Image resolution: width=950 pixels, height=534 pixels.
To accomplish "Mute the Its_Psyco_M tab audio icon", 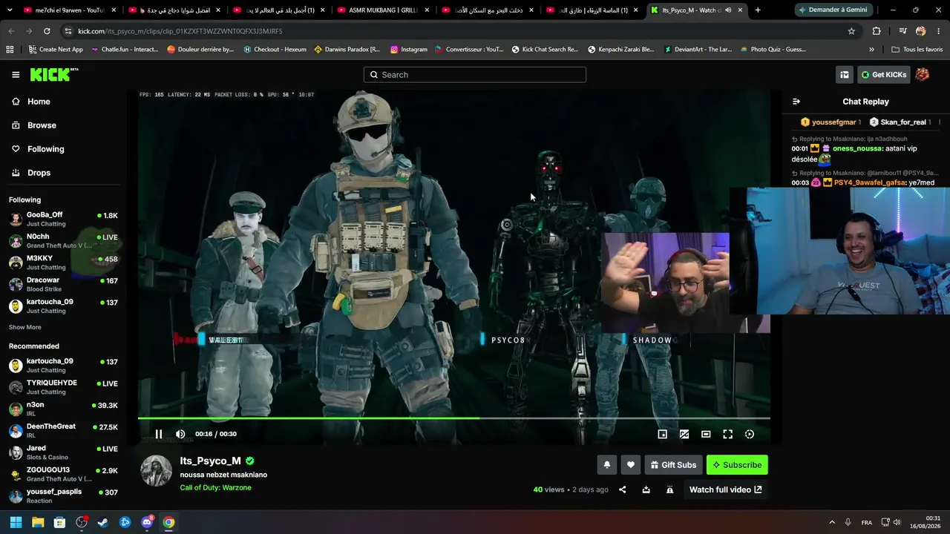I will (728, 10).
